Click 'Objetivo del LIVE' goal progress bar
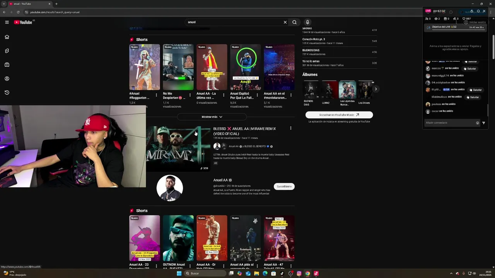The width and height of the screenshot is (495, 278). (x=456, y=27)
